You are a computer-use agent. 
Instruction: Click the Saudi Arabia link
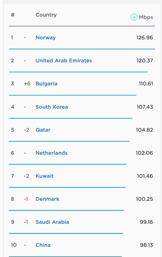[52, 222]
